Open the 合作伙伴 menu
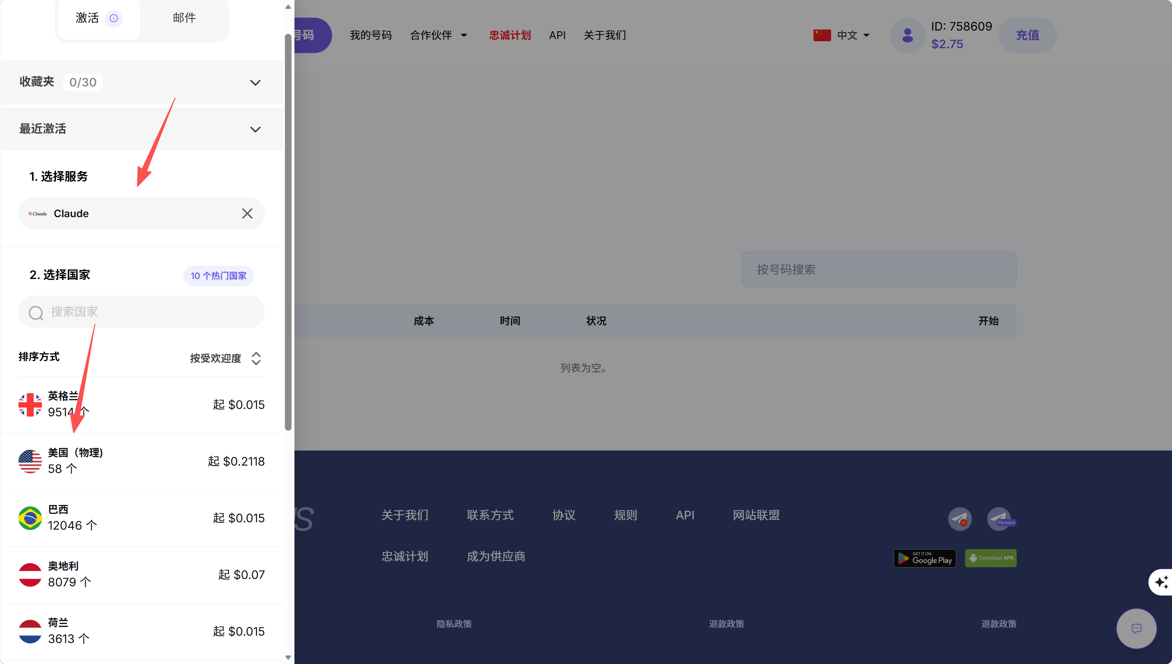The image size is (1172, 664). coord(438,36)
